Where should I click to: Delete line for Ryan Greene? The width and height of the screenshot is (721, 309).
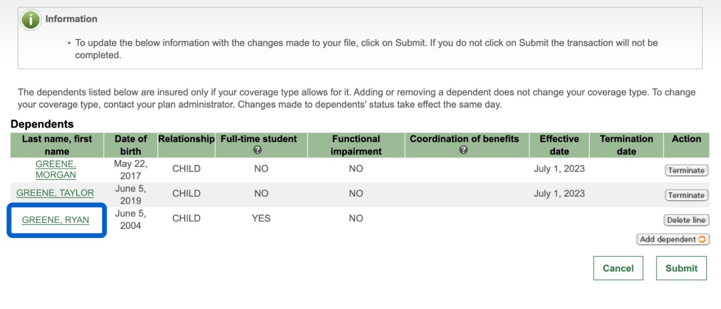[x=686, y=220]
